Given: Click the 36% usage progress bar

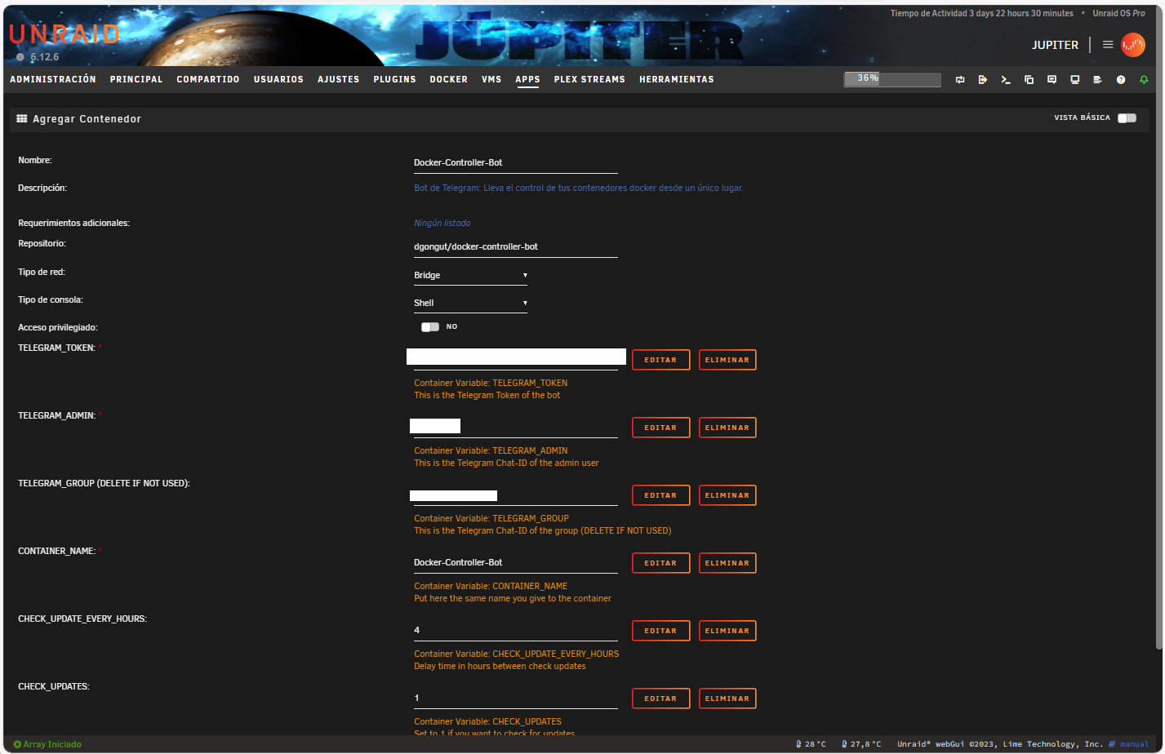Looking at the screenshot, I should 892,79.
